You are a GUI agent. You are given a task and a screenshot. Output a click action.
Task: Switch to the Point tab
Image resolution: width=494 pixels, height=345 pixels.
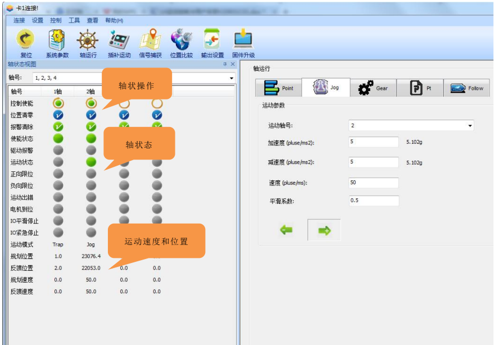click(x=279, y=88)
